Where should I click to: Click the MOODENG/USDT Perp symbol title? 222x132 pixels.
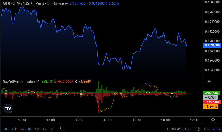click(23, 3)
